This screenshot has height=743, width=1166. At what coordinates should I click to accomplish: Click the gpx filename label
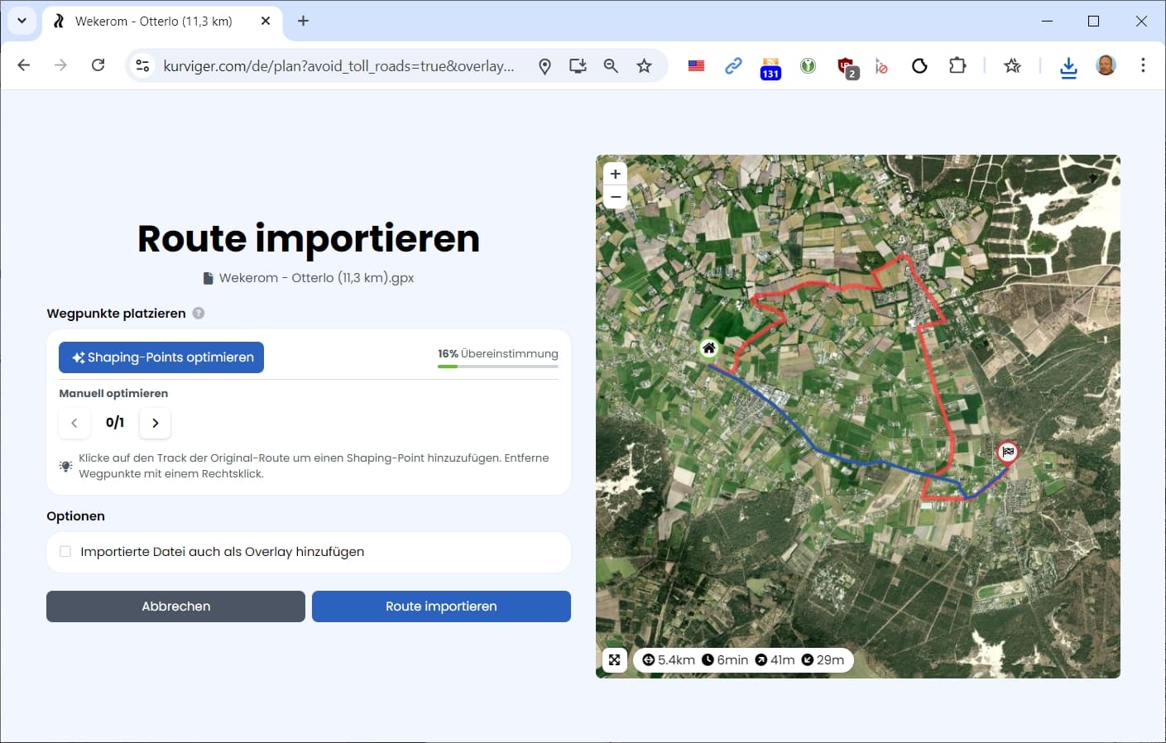tap(309, 278)
